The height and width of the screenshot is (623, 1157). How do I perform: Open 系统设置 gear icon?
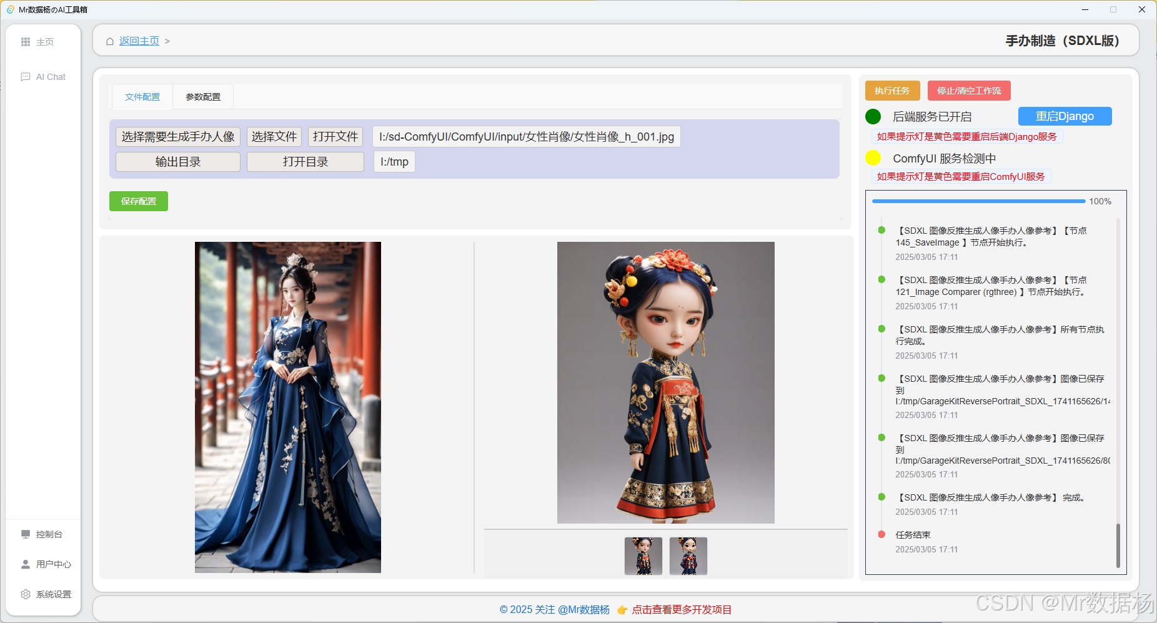(x=26, y=594)
